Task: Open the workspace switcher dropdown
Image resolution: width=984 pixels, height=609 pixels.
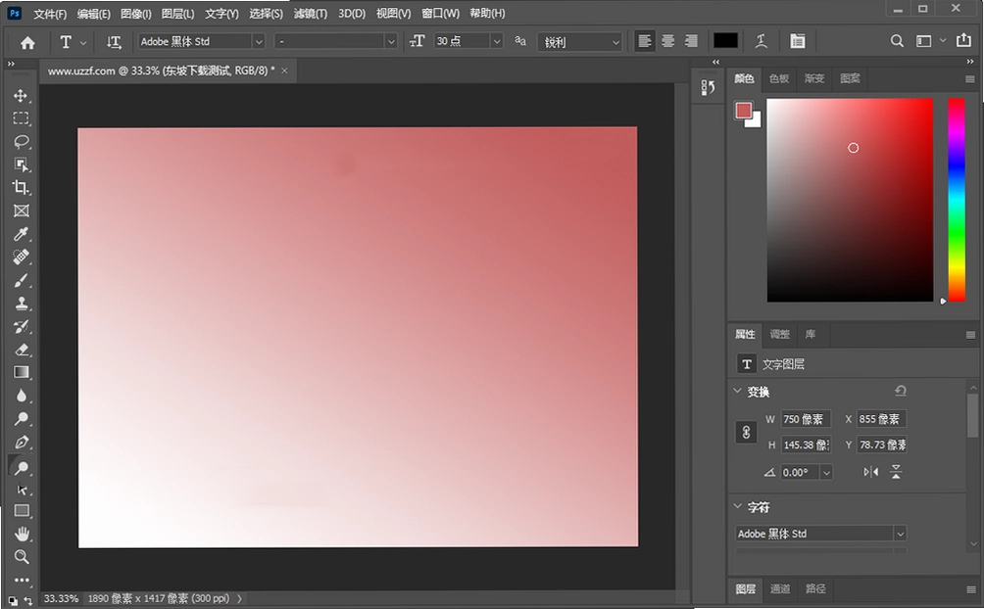Action: point(943,41)
